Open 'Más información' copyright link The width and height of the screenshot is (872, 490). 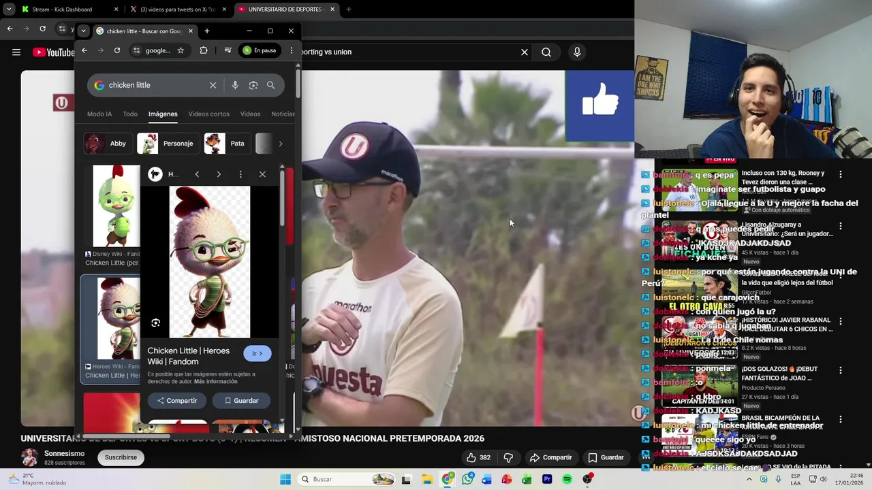(x=216, y=382)
